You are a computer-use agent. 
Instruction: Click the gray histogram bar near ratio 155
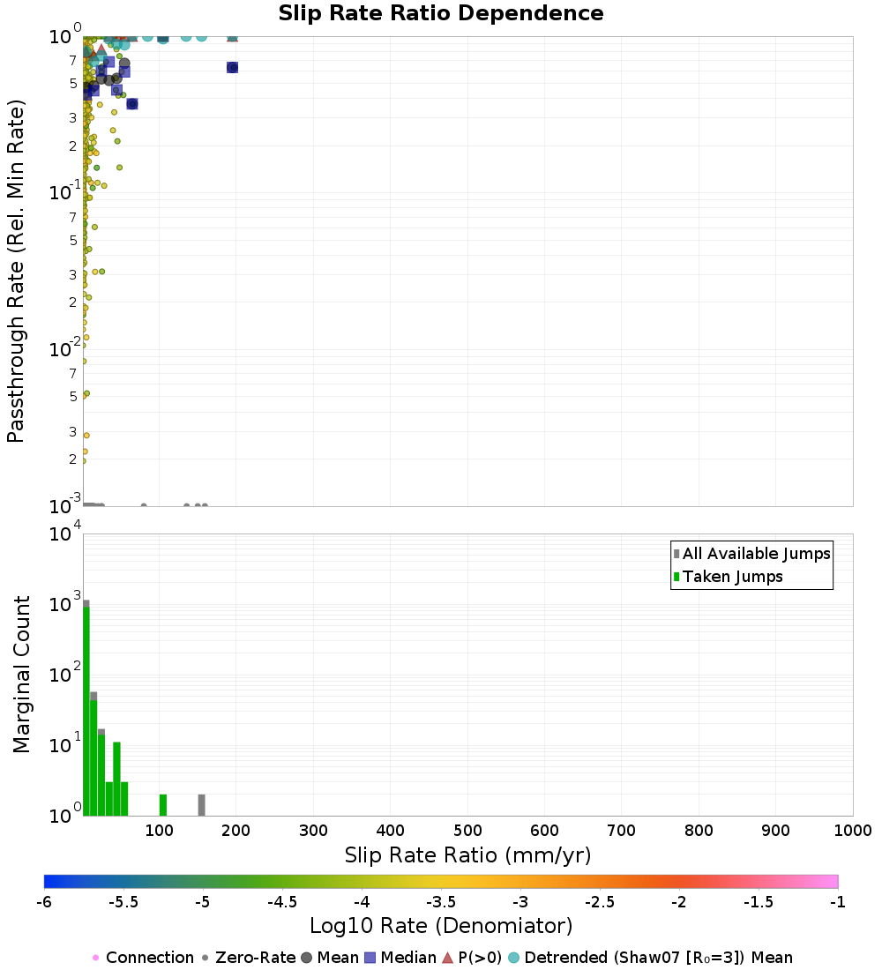[x=201, y=805]
